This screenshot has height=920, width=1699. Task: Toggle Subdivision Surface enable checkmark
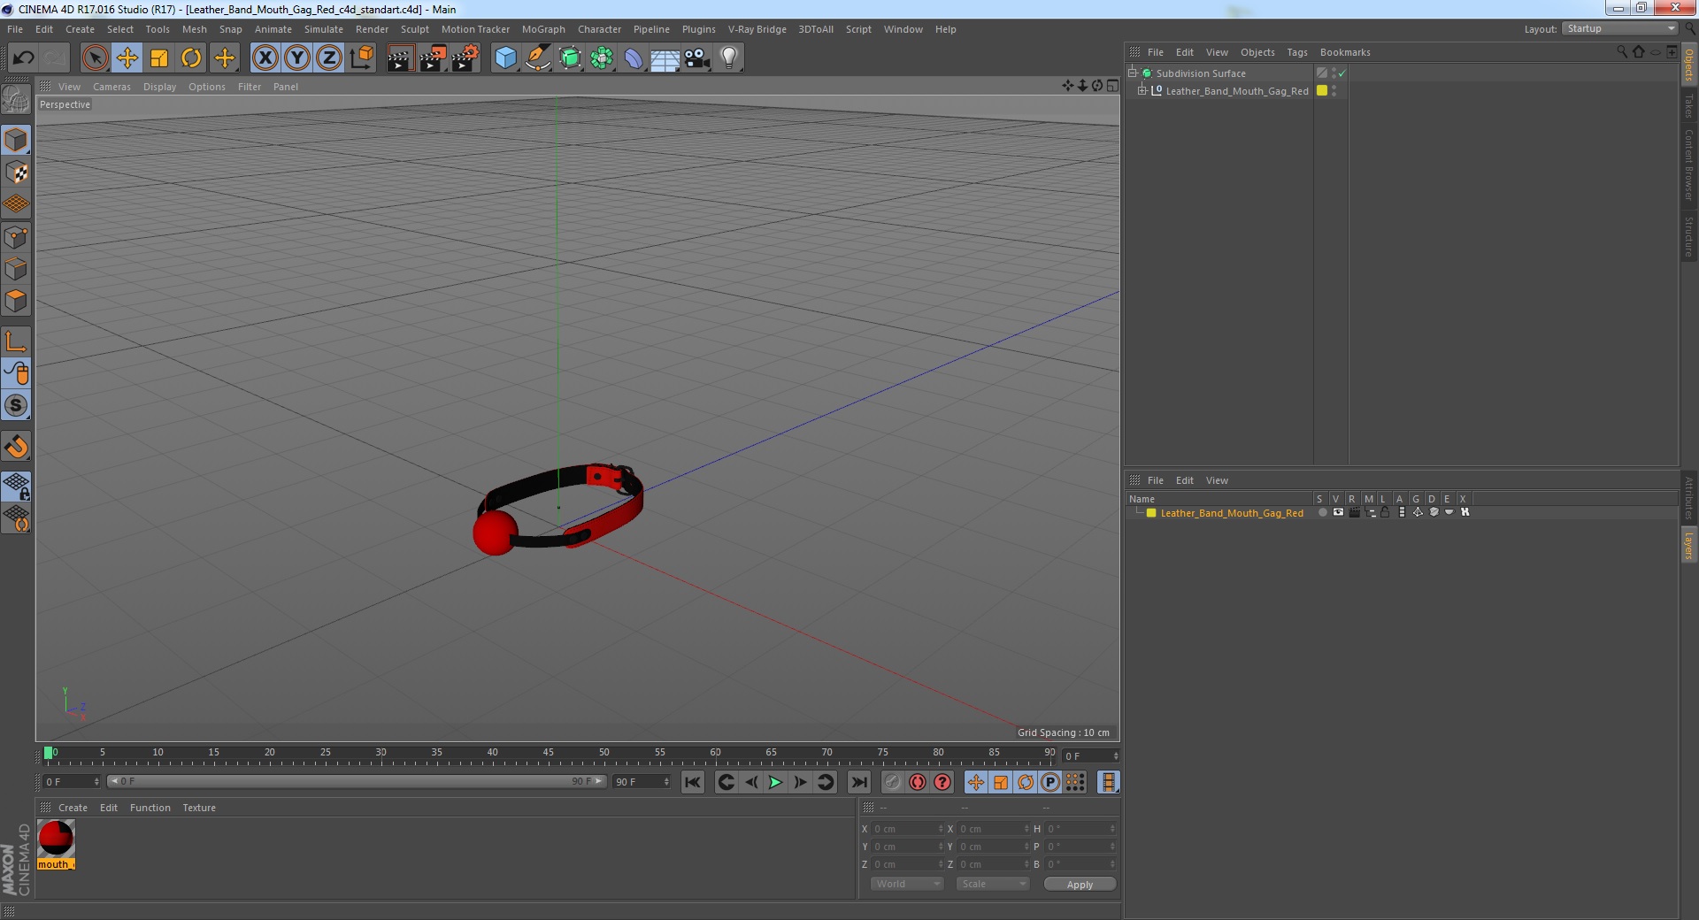click(1342, 73)
